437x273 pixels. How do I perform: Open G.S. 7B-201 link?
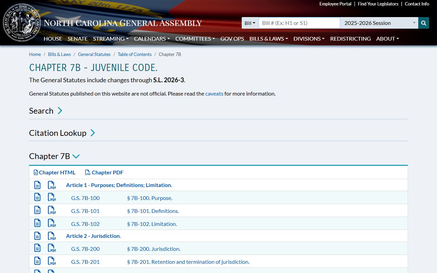[85, 262]
